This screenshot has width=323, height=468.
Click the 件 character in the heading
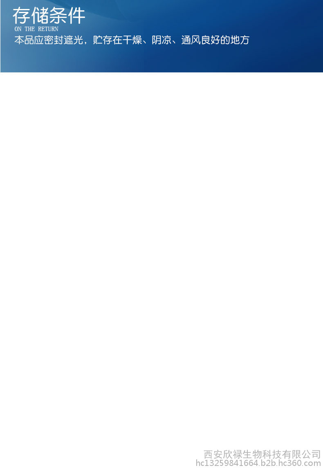pyautogui.click(x=76, y=16)
